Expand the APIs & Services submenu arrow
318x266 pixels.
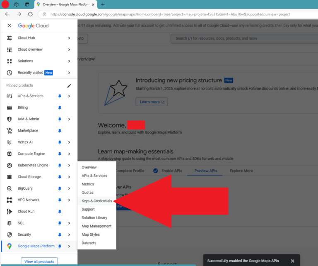[69, 96]
